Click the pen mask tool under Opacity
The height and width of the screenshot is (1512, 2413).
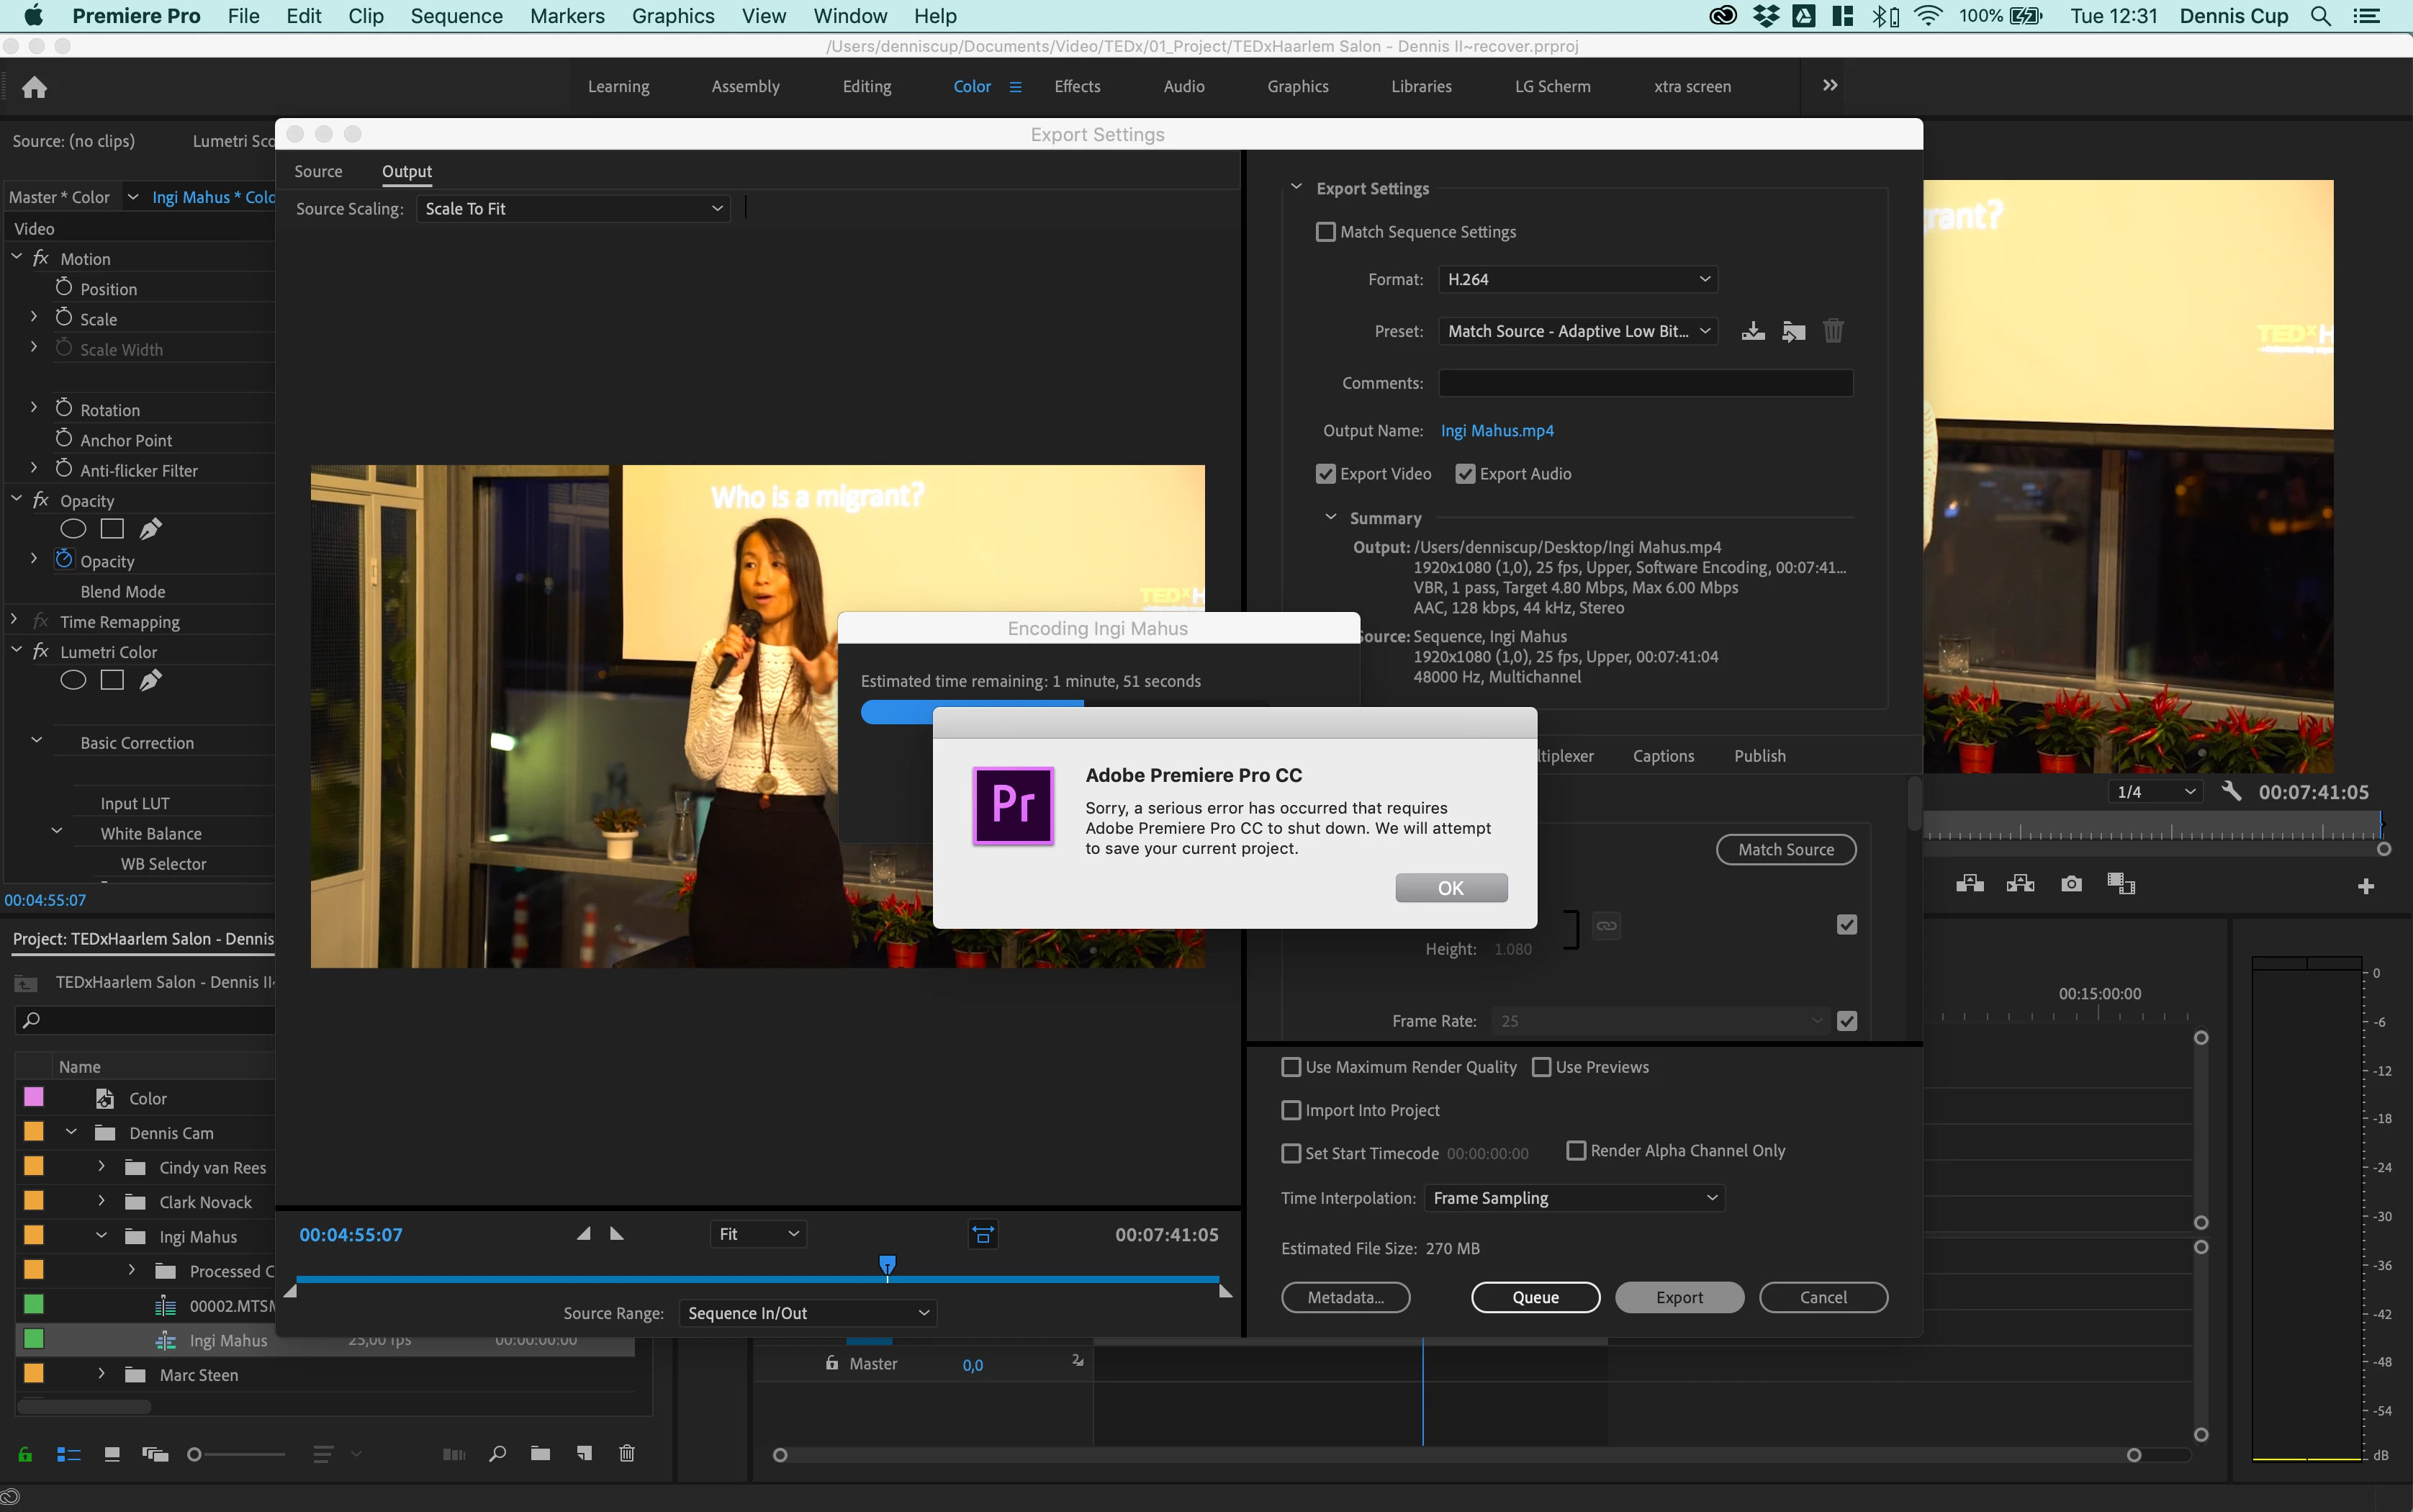151,529
